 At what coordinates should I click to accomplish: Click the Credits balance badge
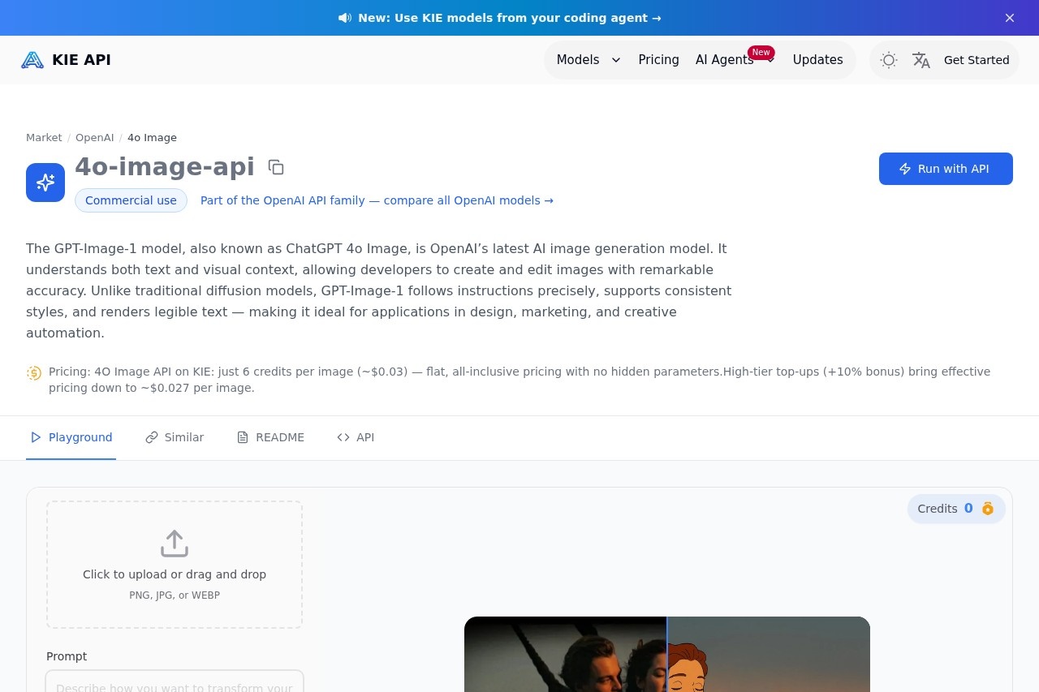click(x=956, y=509)
